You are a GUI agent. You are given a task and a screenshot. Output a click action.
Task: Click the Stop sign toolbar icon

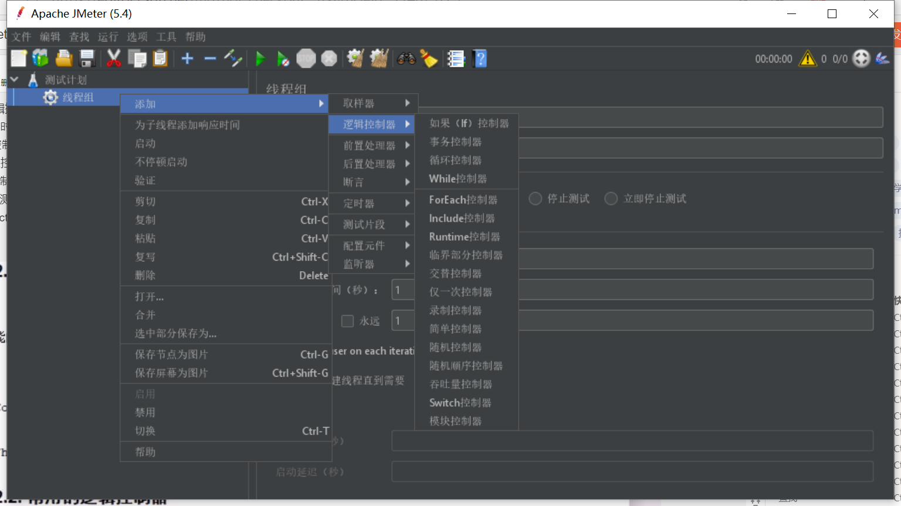[x=306, y=59]
